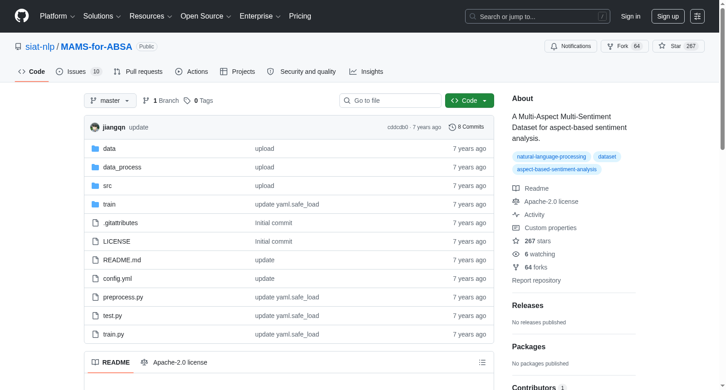This screenshot has width=726, height=390.
Task: Click the .gitattributes file icon
Action: [x=95, y=223]
